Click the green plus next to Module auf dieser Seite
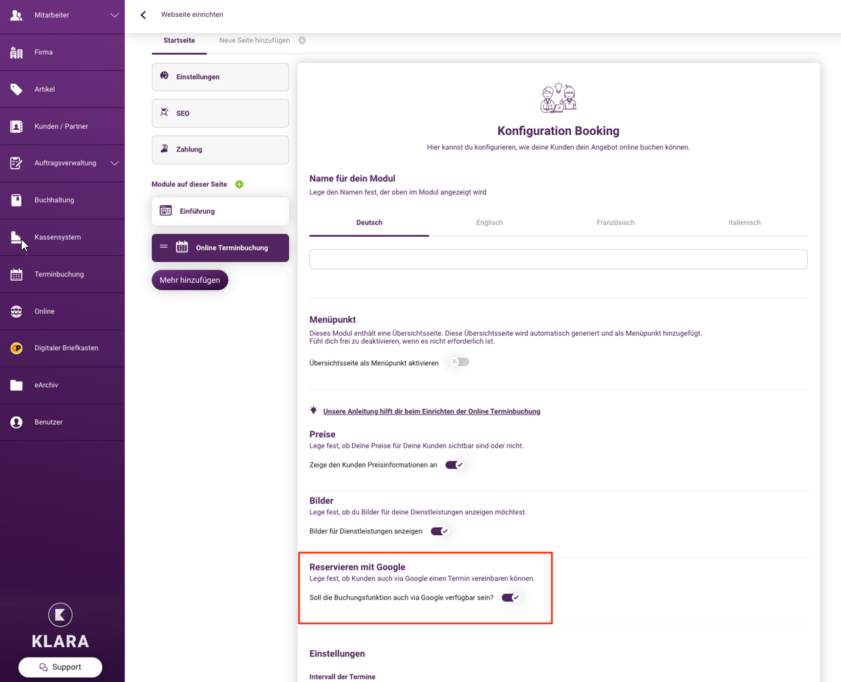Image resolution: width=841 pixels, height=682 pixels. click(239, 184)
